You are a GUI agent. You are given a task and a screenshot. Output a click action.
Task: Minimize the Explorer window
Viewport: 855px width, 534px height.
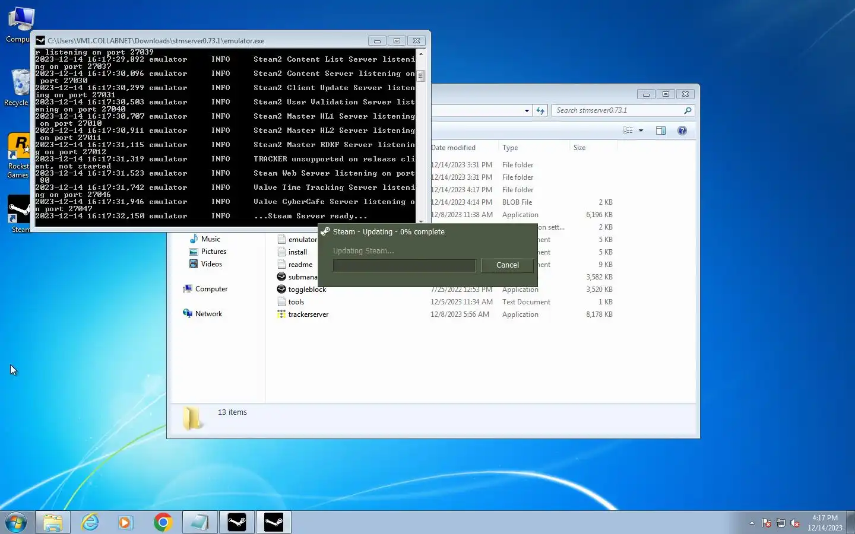(x=646, y=94)
